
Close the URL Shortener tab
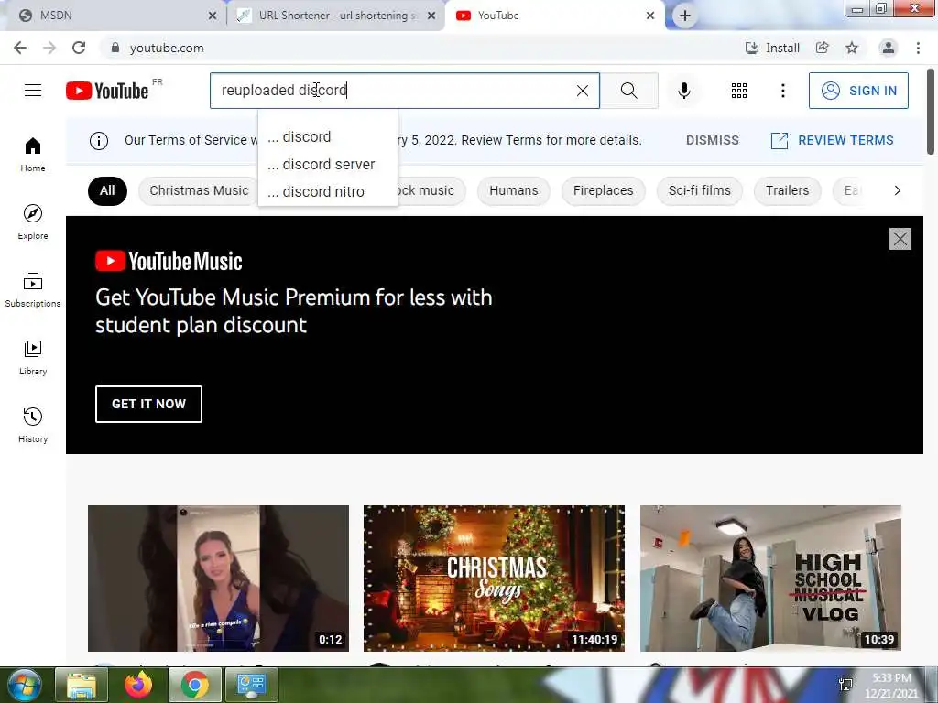pos(431,16)
